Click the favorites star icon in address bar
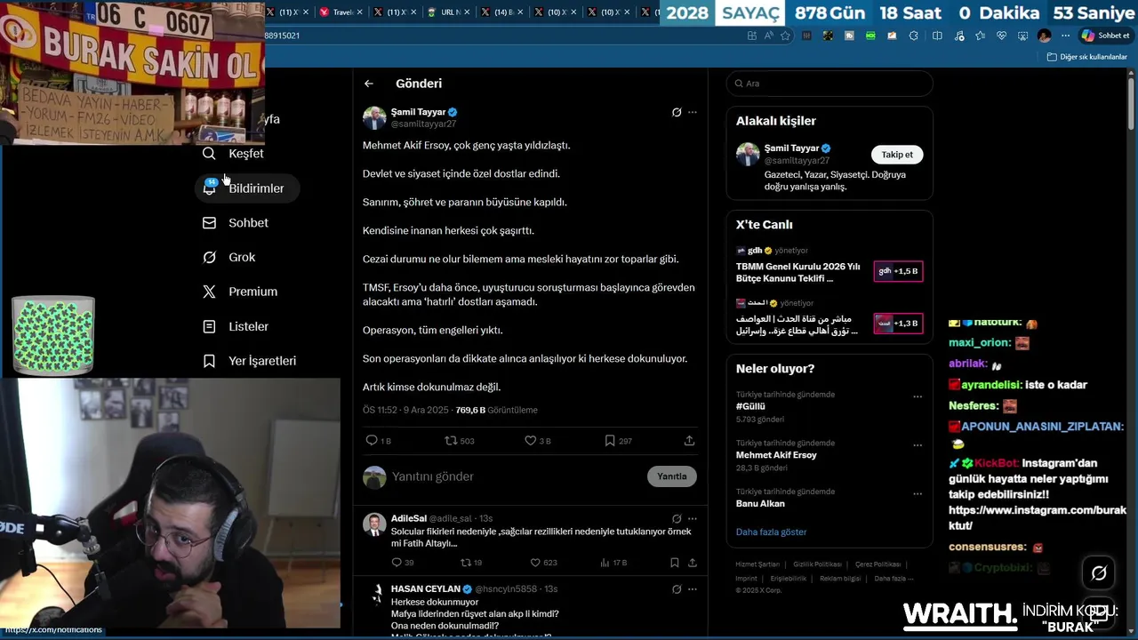Screen dimensions: 1138x640 pos(785,36)
